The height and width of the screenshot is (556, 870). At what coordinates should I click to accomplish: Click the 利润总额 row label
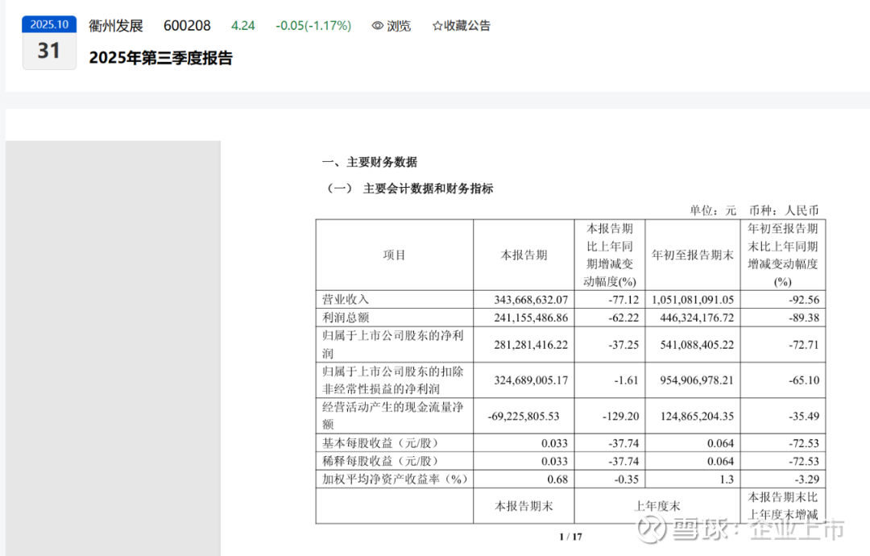[x=346, y=317]
